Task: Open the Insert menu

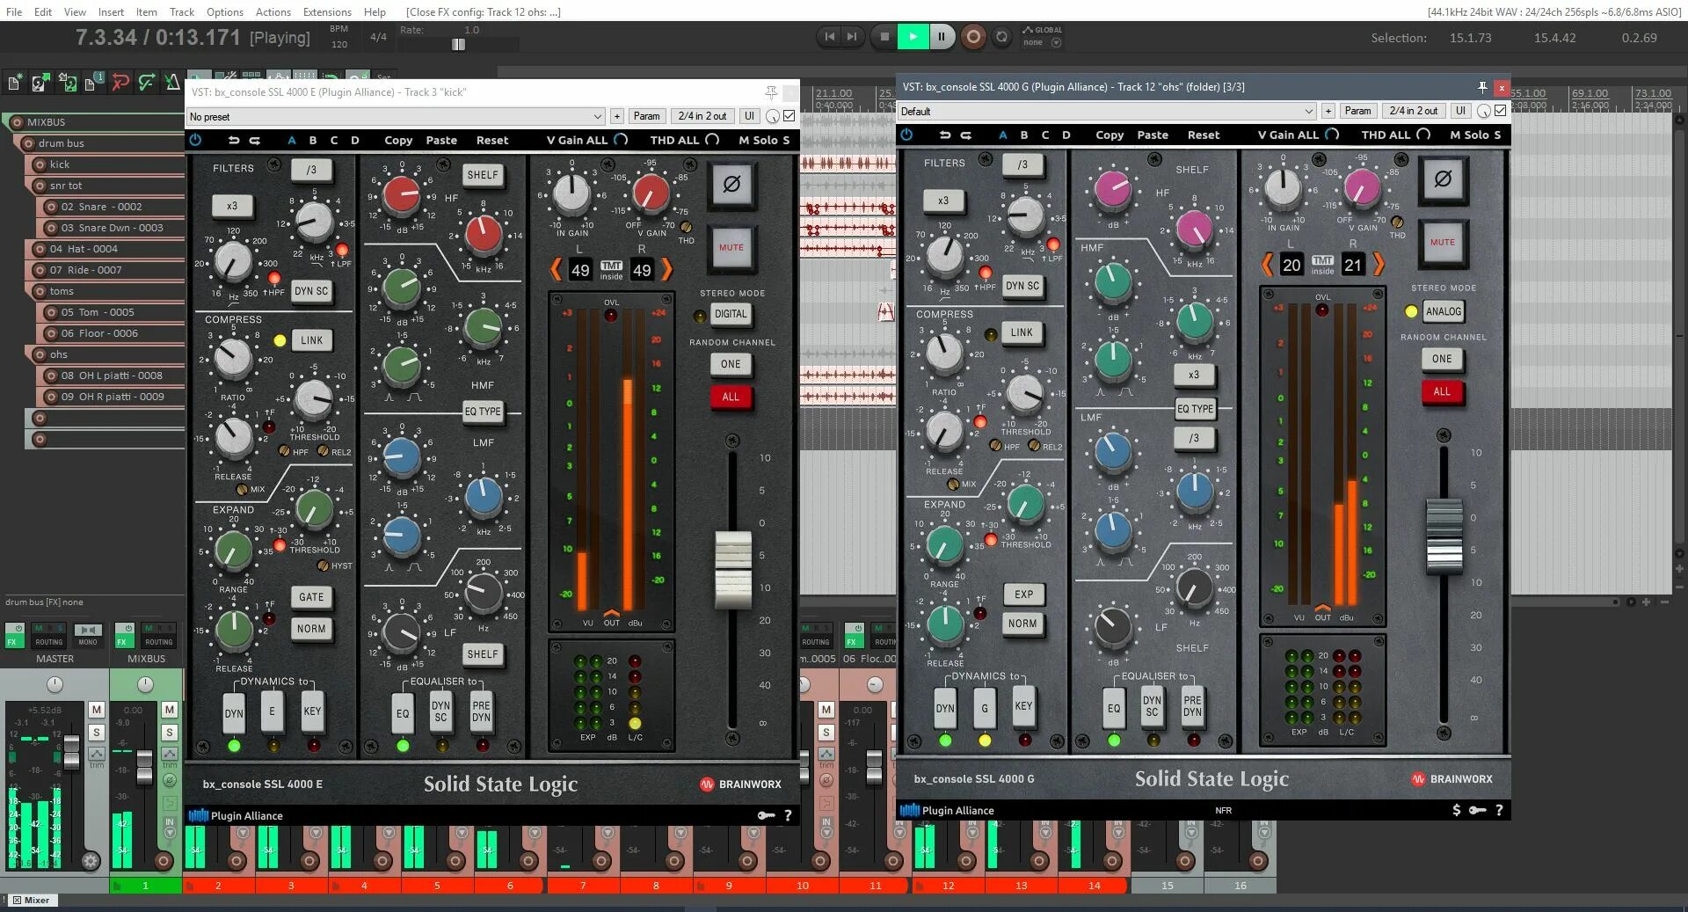Action: pos(111,11)
